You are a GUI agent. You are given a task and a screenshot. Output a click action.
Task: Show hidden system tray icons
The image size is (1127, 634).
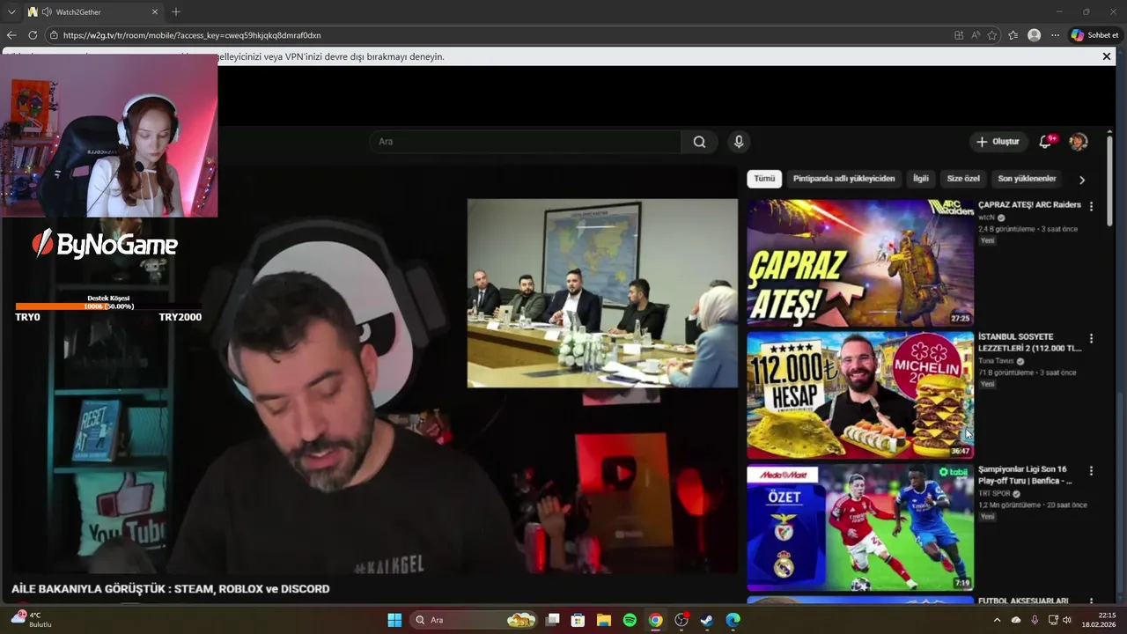point(997,620)
